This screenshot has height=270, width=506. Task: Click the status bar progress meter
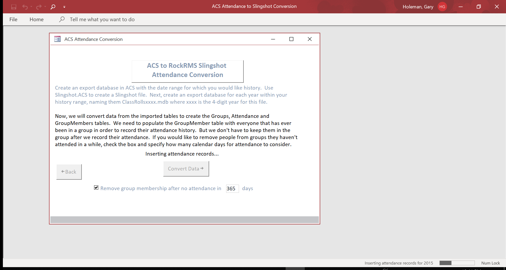pyautogui.click(x=457, y=263)
